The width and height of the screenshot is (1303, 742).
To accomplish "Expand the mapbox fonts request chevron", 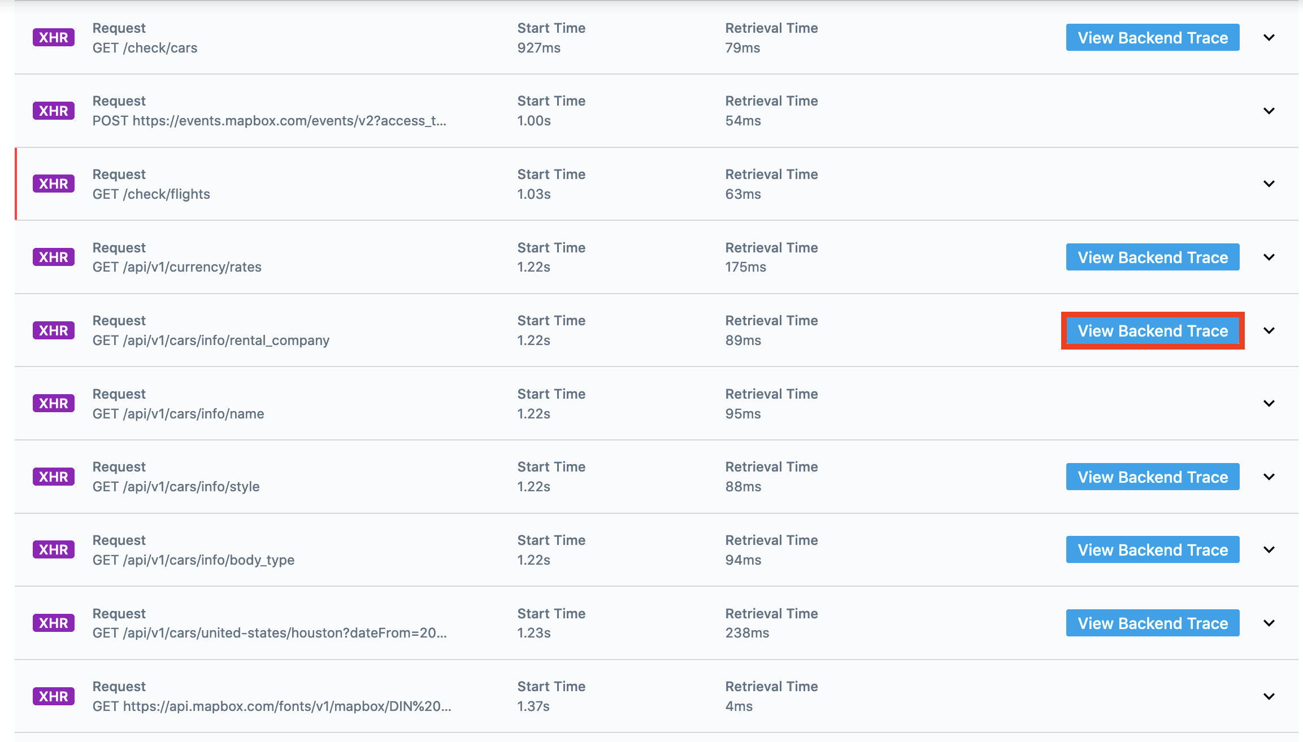I will (1269, 696).
